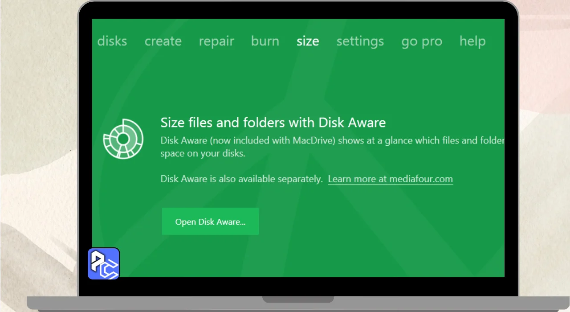Viewport: 570px width, 312px height.
Task: Click the Size files and folders heading
Action: [x=273, y=123]
